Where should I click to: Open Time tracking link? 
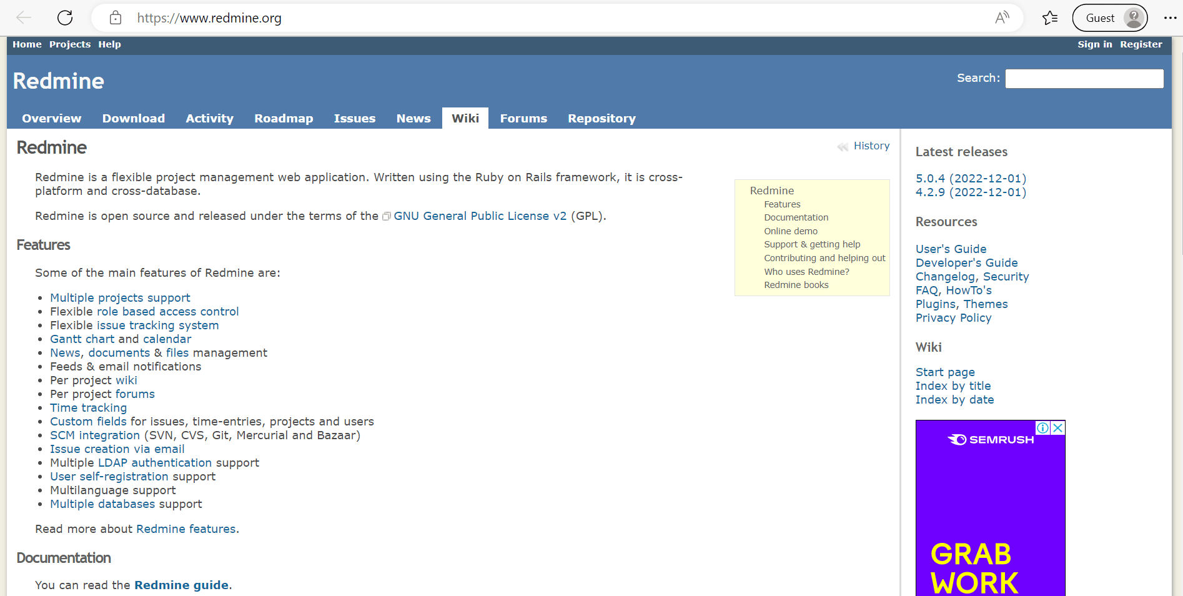coord(88,408)
